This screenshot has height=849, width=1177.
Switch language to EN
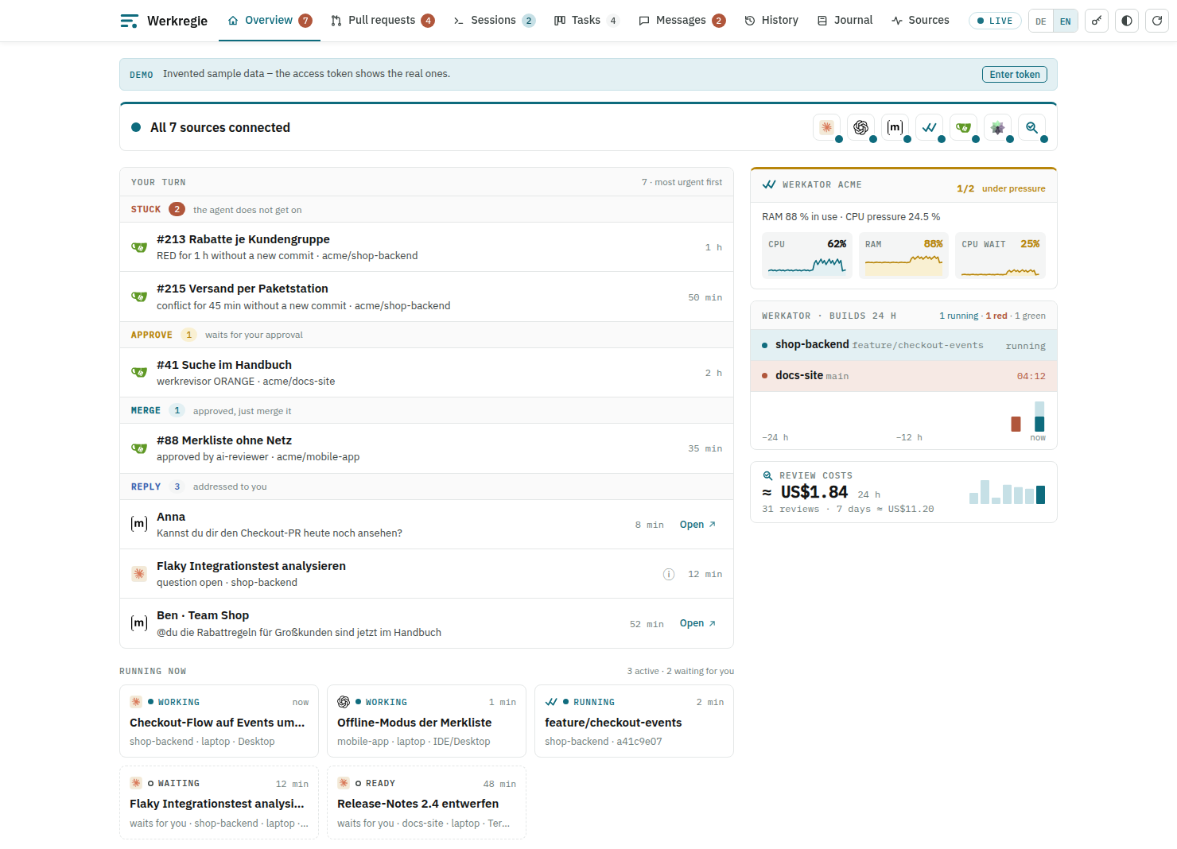[1066, 21]
